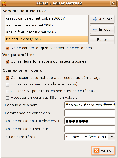Expand the 'Jeu de caractères' dropdown arrow

(112, 137)
